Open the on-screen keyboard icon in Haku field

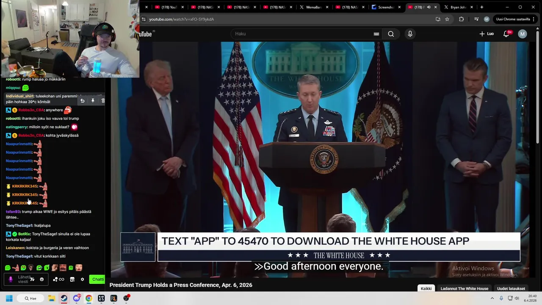point(376,34)
